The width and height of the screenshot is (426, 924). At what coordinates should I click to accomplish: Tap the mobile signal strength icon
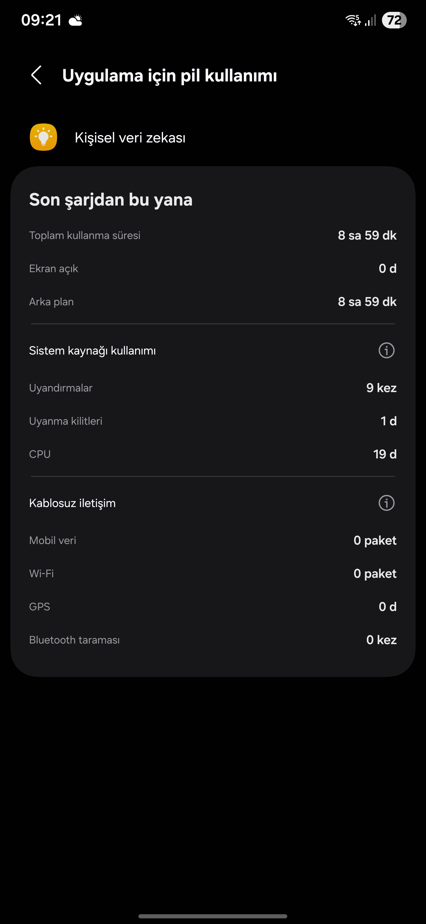[370, 20]
